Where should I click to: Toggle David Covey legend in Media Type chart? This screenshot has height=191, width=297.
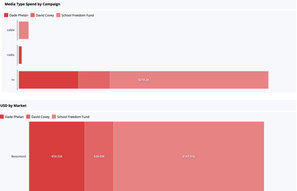(x=42, y=15)
